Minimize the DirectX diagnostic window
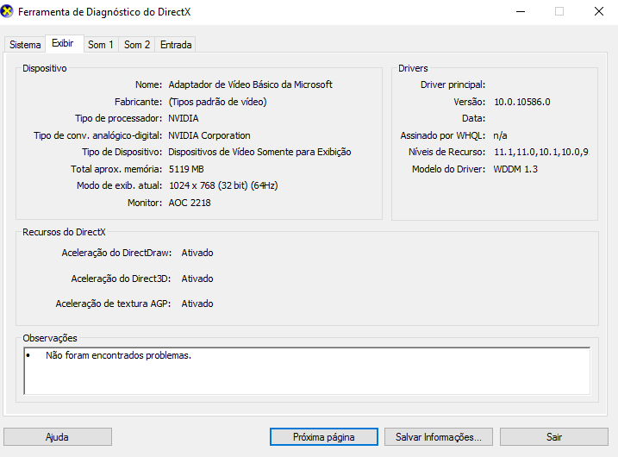618x457 pixels. click(521, 11)
